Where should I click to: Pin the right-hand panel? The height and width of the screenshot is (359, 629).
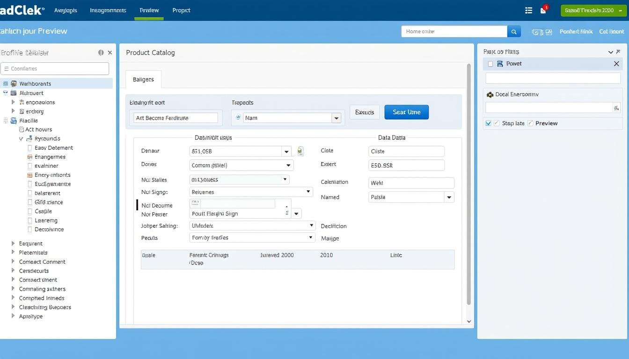tap(619, 52)
